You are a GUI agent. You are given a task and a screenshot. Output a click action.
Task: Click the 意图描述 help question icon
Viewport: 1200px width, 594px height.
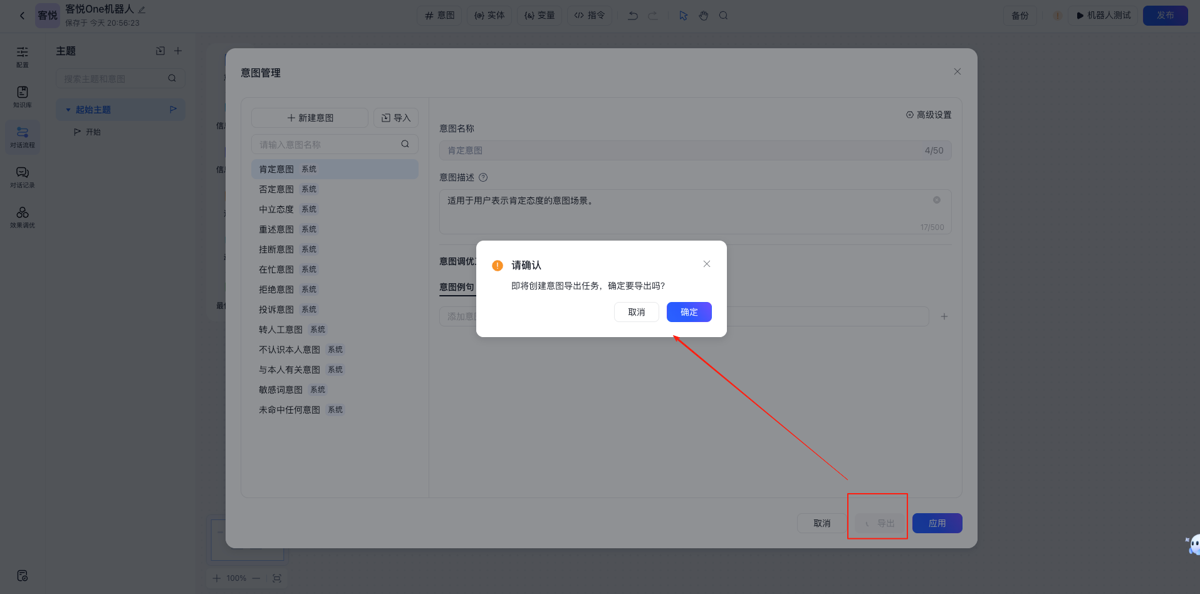pyautogui.click(x=483, y=177)
